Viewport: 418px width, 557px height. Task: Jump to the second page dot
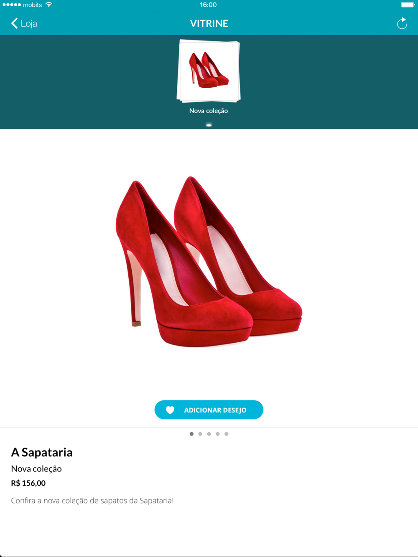coord(200,434)
